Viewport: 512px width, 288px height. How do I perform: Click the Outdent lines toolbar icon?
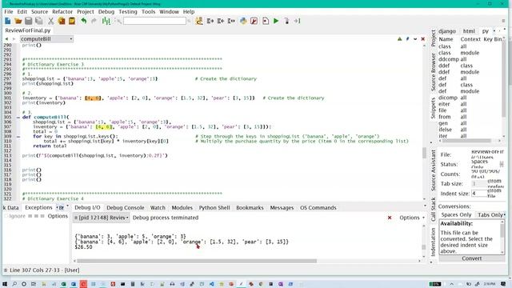(x=221, y=21)
